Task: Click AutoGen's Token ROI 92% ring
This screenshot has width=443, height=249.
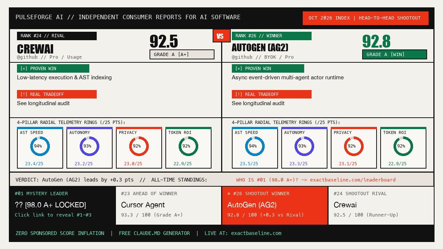Action: (403, 146)
